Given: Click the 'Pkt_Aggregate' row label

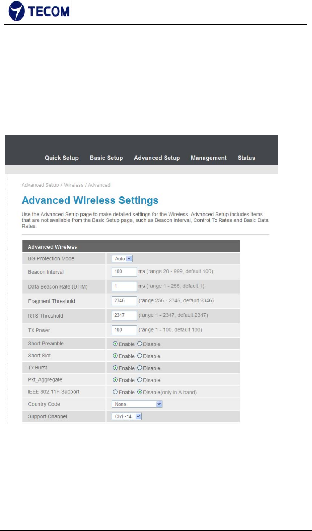Looking at the screenshot, I should (45, 379).
